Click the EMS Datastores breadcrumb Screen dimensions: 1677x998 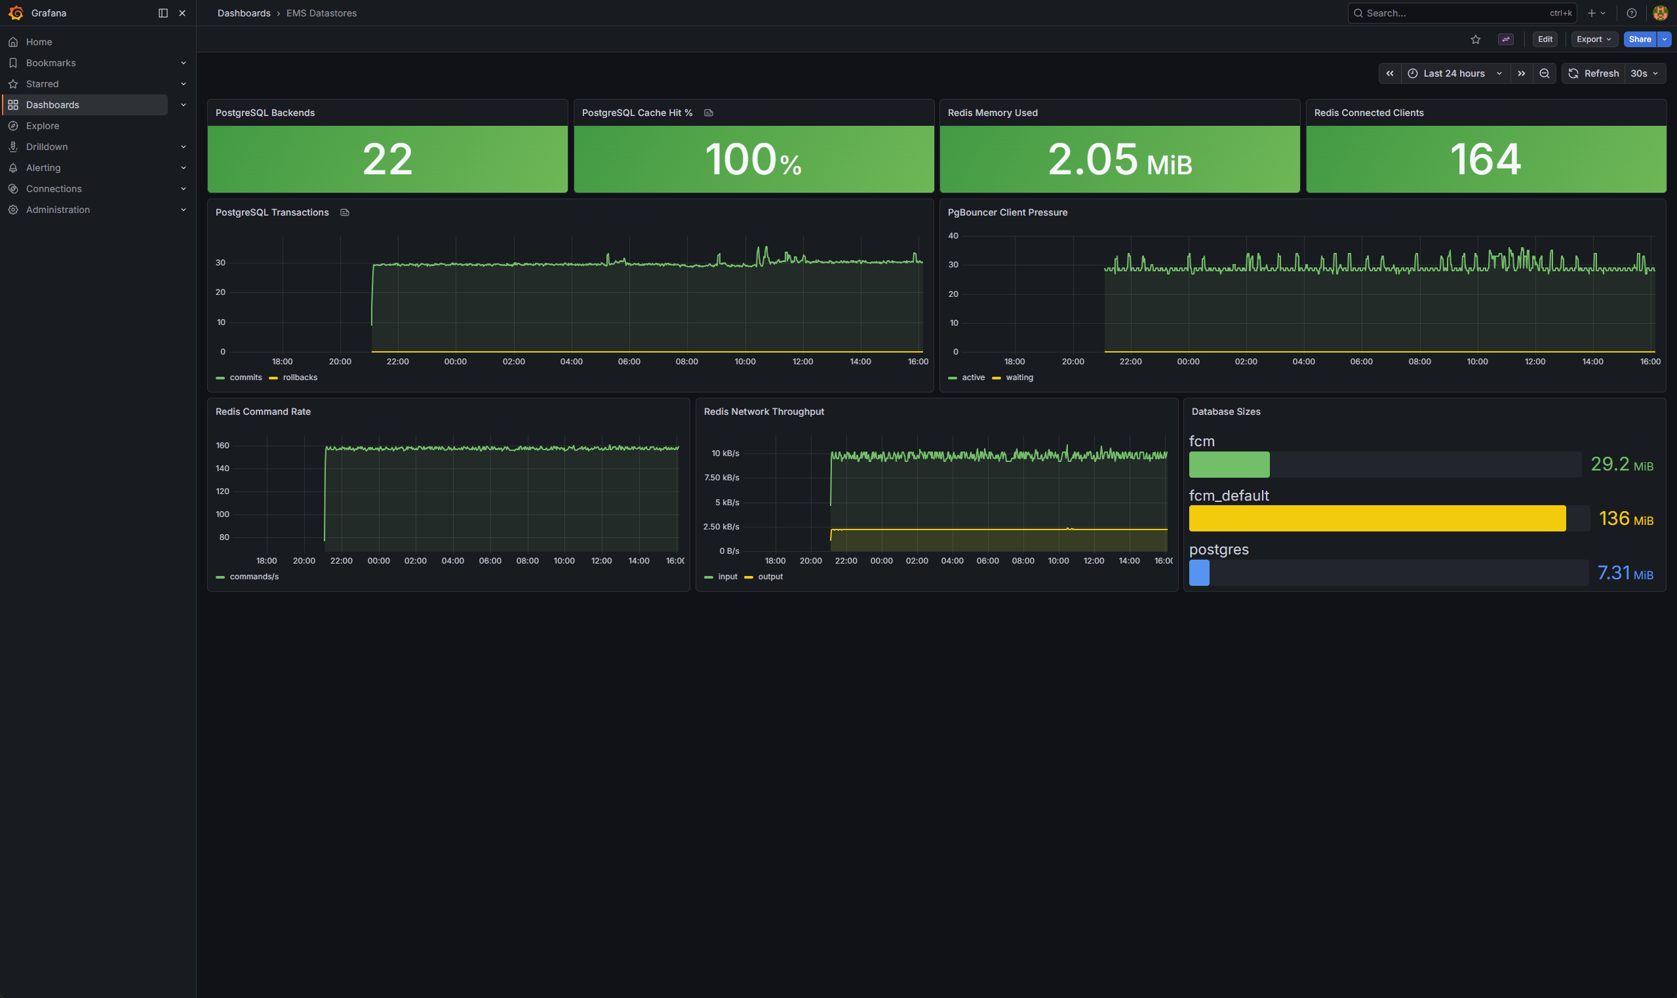pyautogui.click(x=321, y=12)
